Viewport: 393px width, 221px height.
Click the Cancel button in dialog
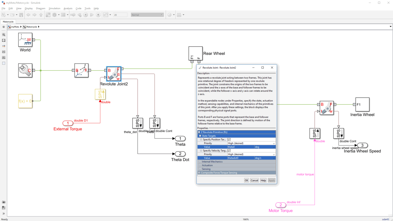click(254, 180)
